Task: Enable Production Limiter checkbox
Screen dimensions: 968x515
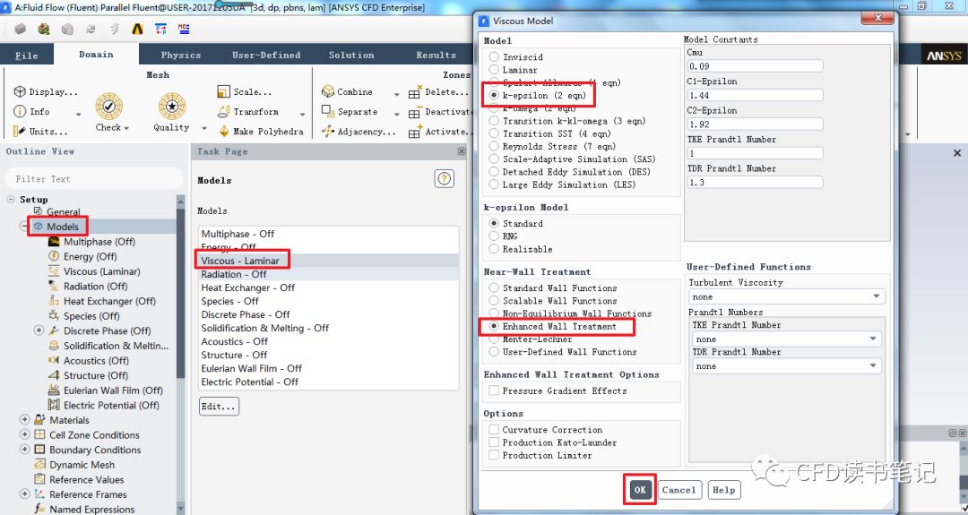Action: point(494,455)
